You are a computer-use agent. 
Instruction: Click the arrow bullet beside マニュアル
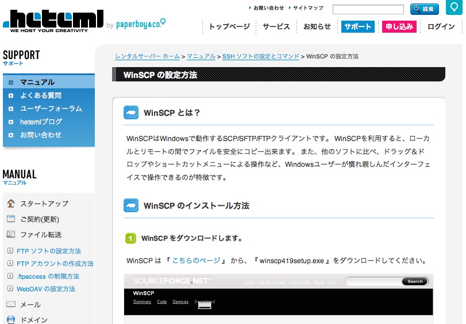click(11, 83)
